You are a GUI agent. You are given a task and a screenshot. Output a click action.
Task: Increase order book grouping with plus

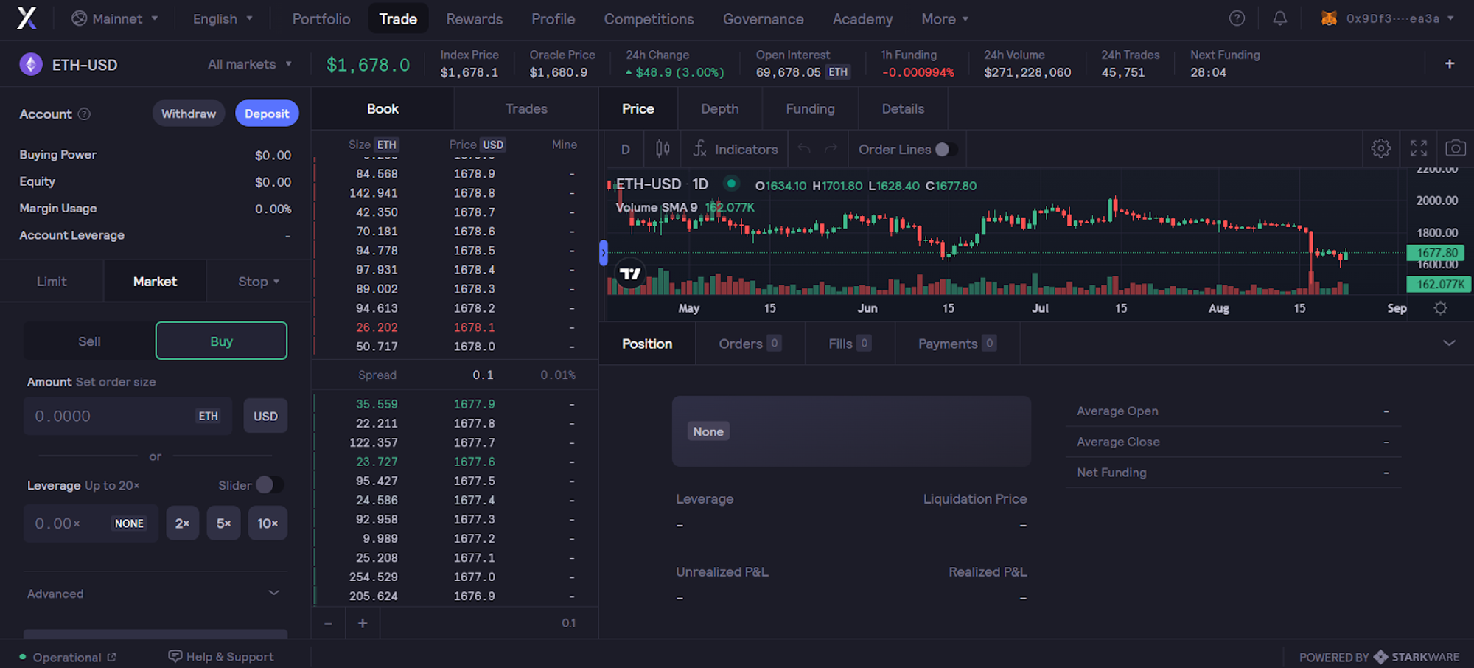pos(363,624)
